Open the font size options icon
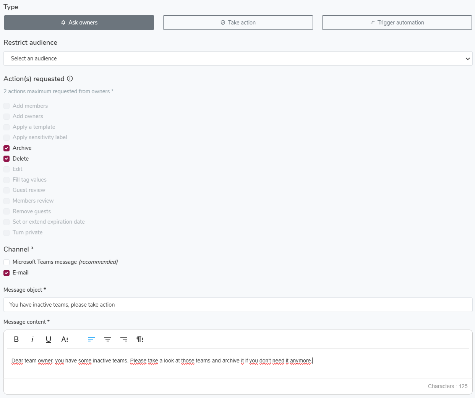Viewport: 475px width, 398px height. [65, 339]
